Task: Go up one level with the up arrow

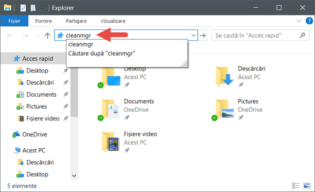Action: pyautogui.click(x=48, y=35)
